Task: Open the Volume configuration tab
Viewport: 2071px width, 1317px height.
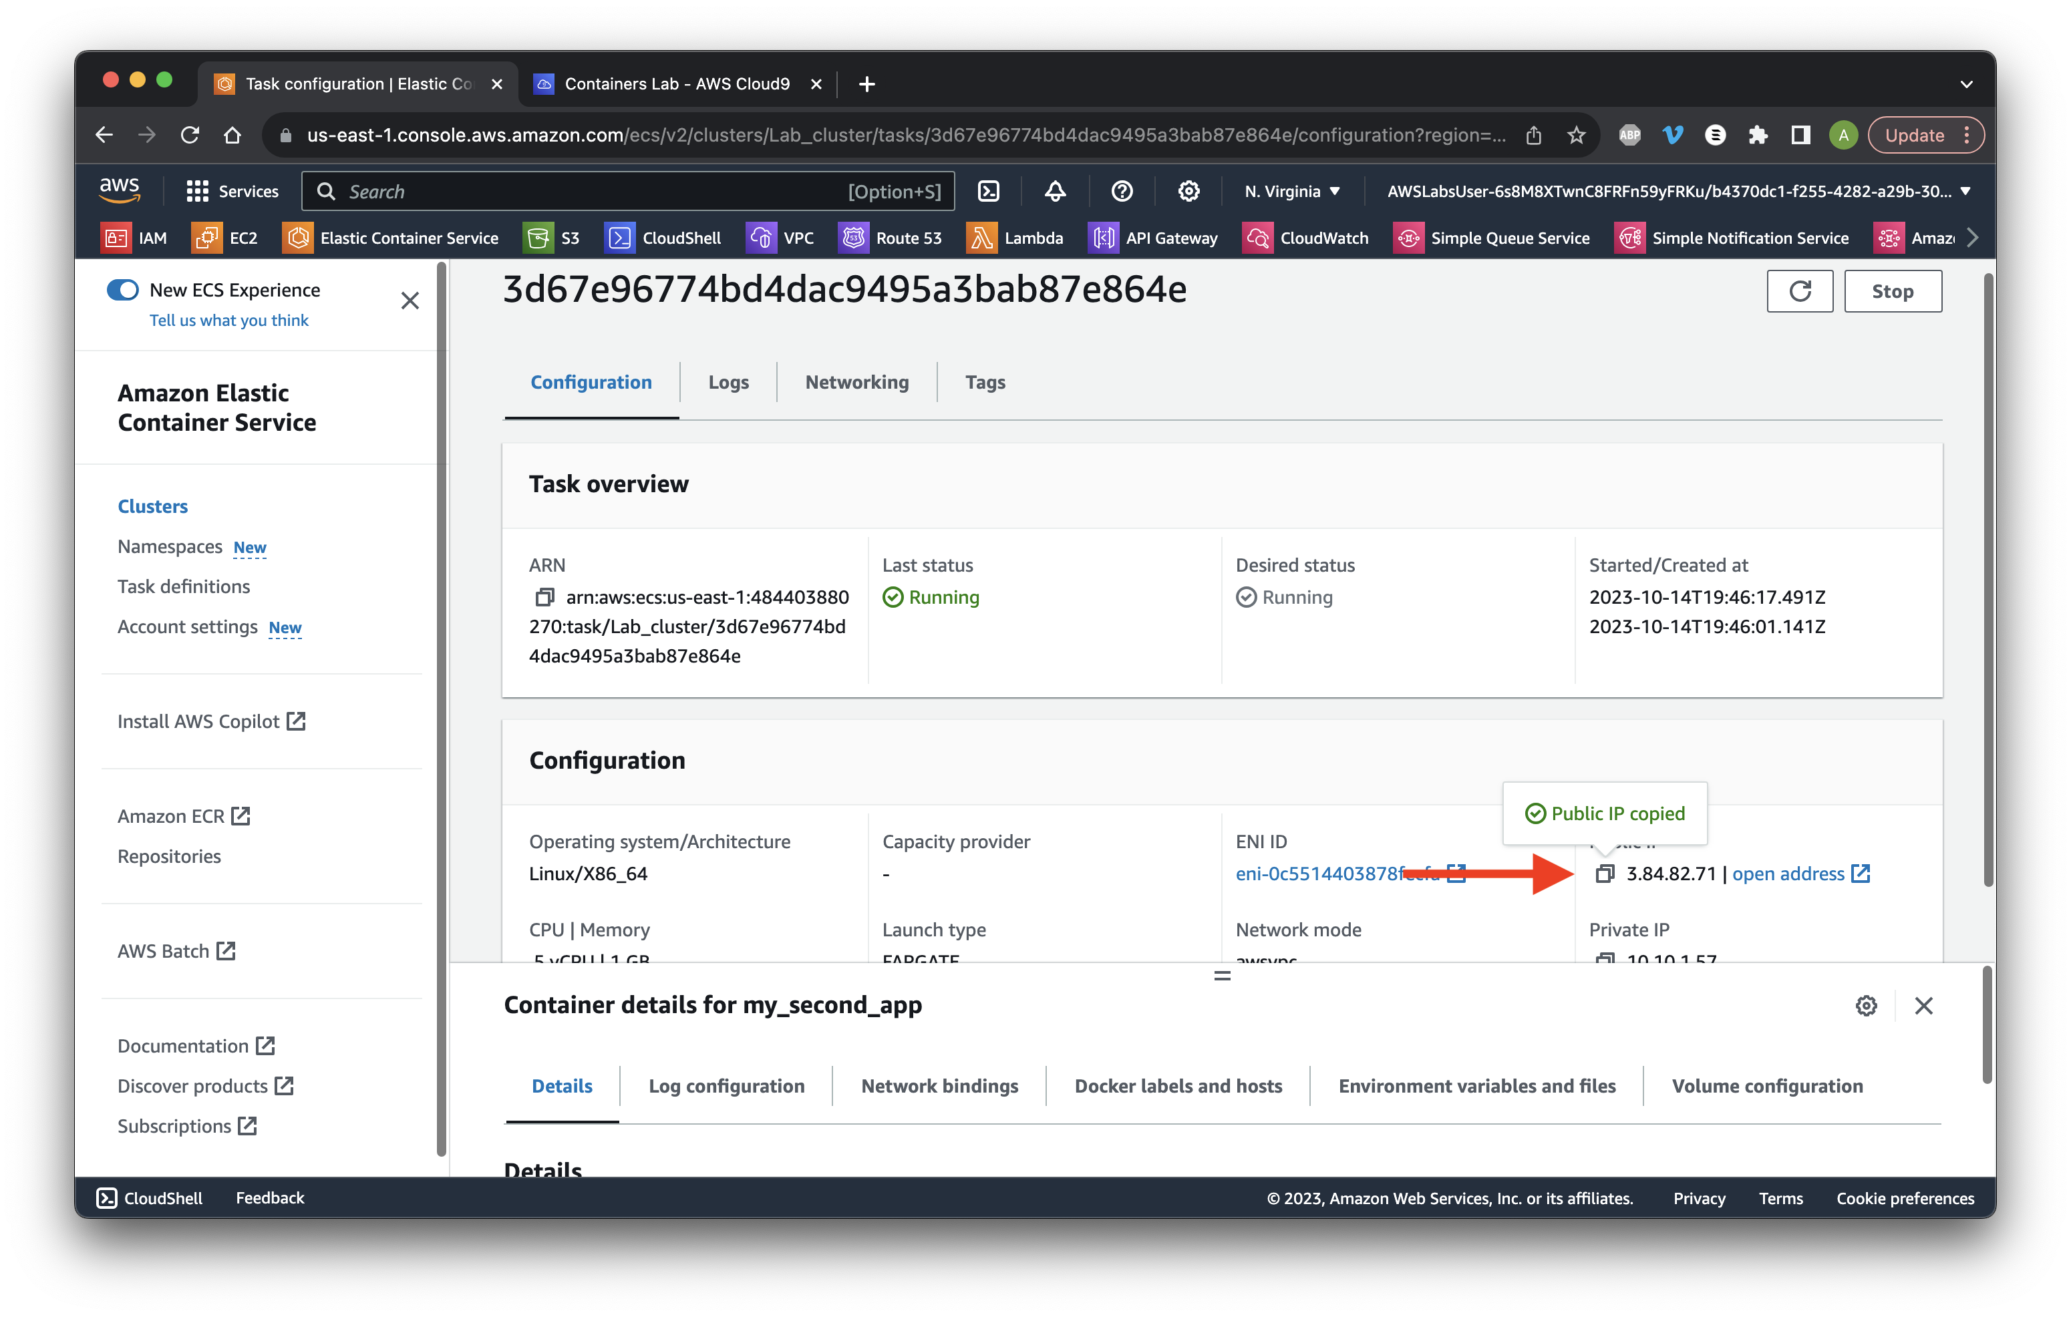Action: click(1768, 1086)
